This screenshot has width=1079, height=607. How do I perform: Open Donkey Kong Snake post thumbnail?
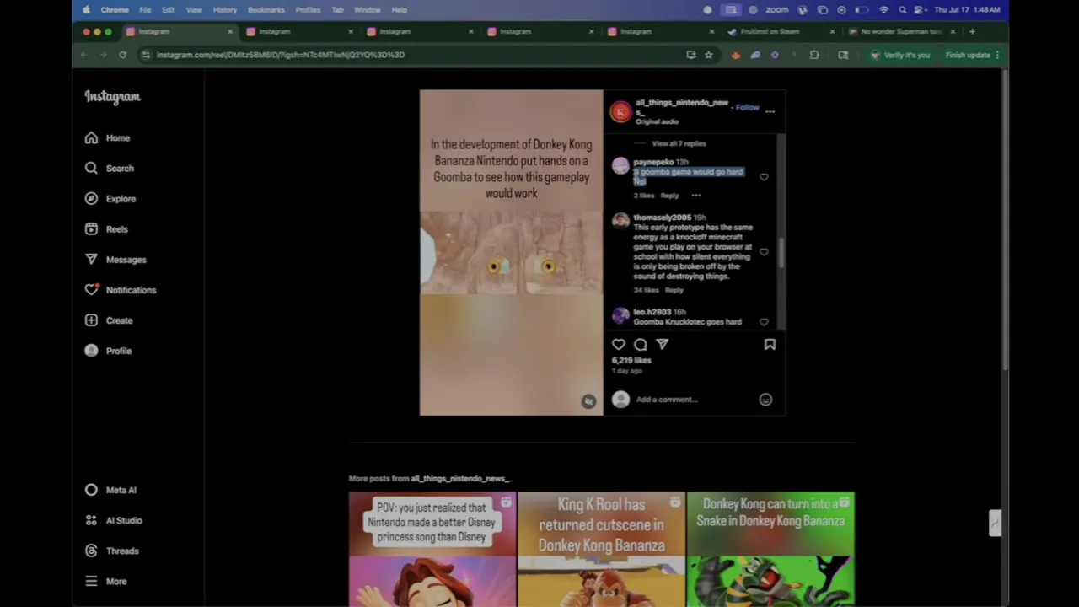pos(770,549)
